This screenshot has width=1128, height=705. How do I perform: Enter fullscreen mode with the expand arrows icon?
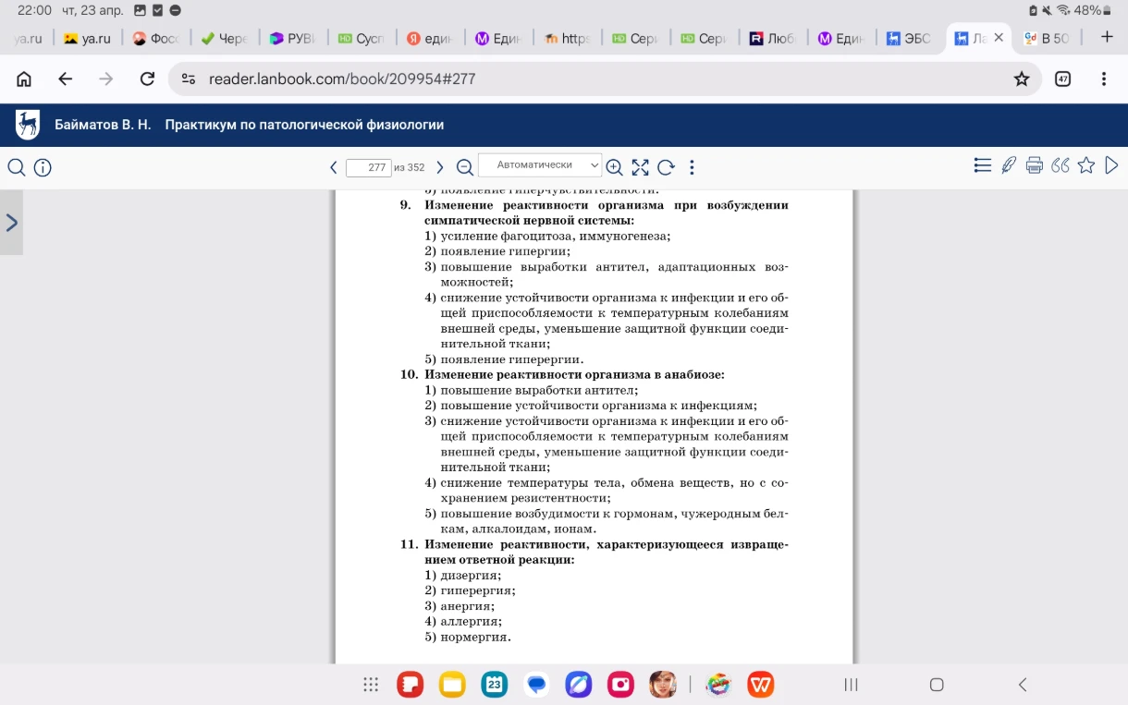coord(640,167)
